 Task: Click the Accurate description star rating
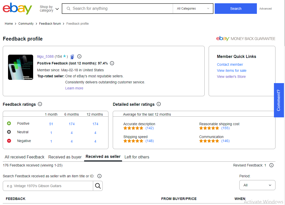pyautogui.click(x=133, y=128)
